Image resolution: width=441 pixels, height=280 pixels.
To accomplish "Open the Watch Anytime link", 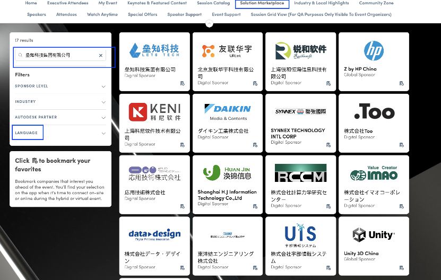I will click(x=102, y=15).
